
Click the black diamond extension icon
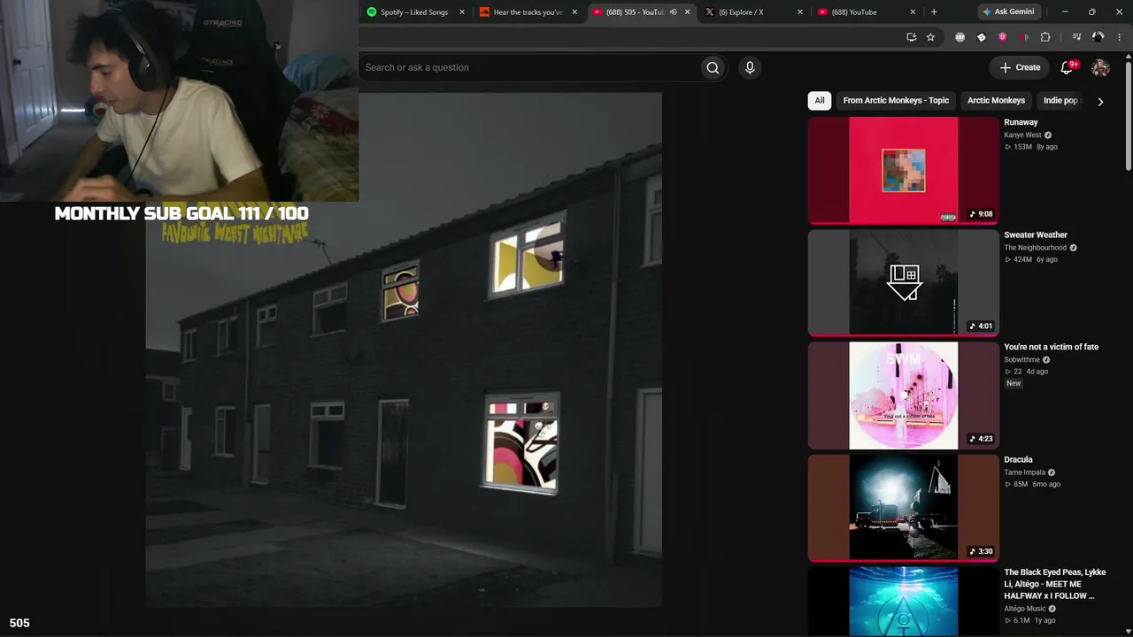tap(982, 37)
